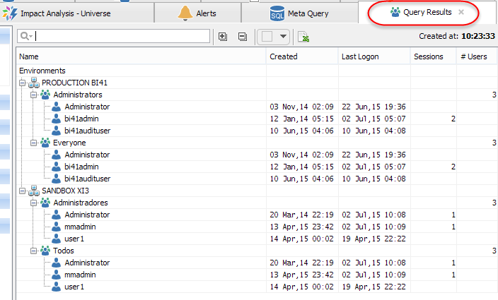Collapse the Todos group node
This screenshot has width=498, height=300.
point(34,251)
